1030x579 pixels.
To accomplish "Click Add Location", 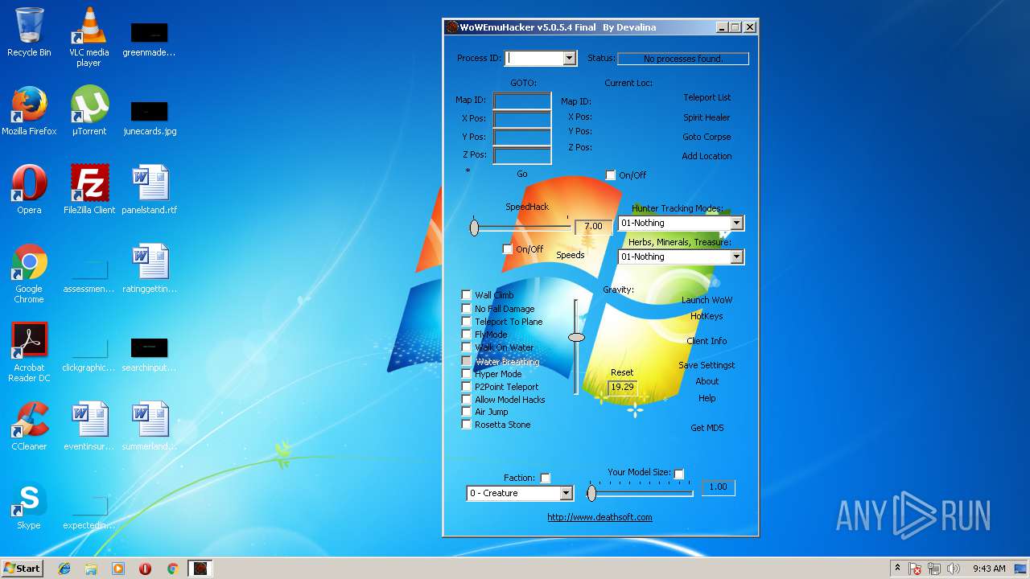I will click(x=707, y=156).
